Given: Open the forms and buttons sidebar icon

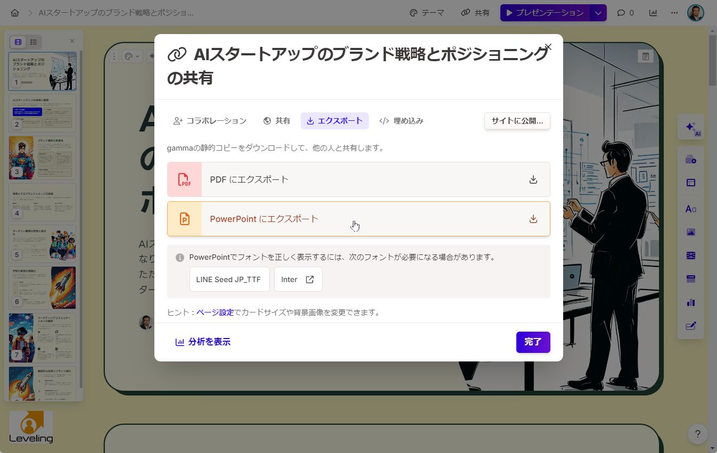Looking at the screenshot, I should tap(690, 325).
